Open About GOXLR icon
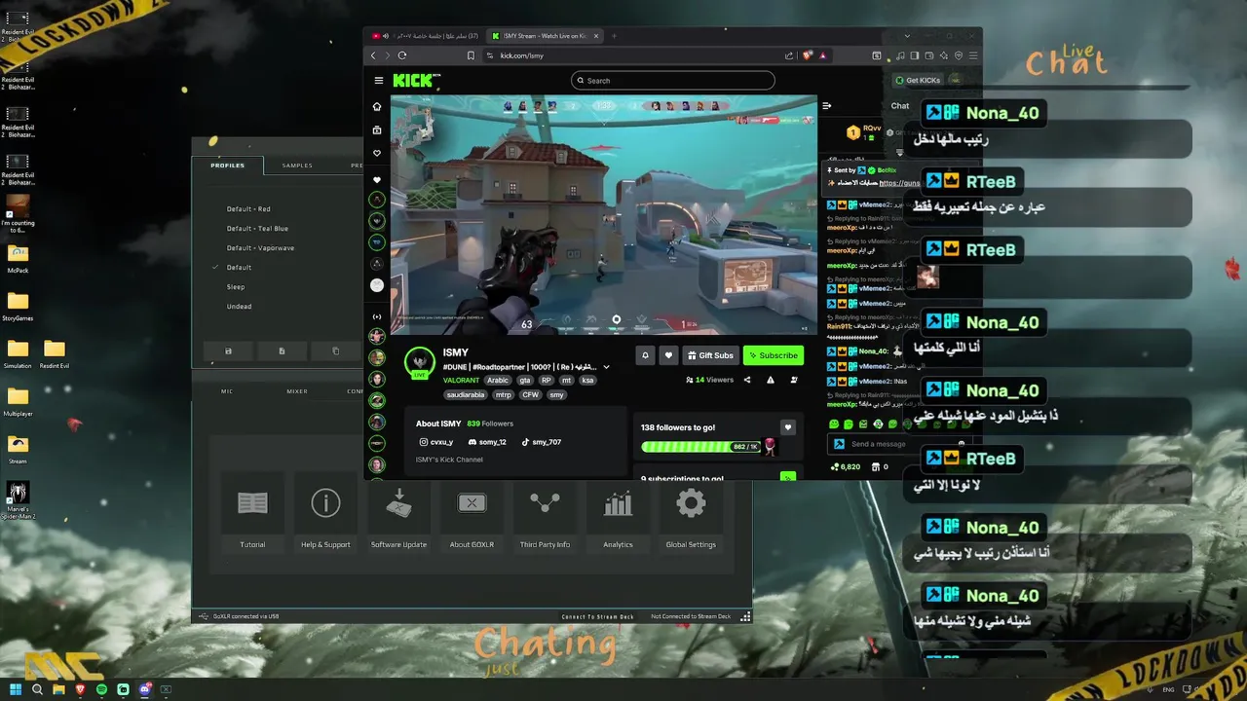The image size is (1247, 701). pyautogui.click(x=472, y=503)
